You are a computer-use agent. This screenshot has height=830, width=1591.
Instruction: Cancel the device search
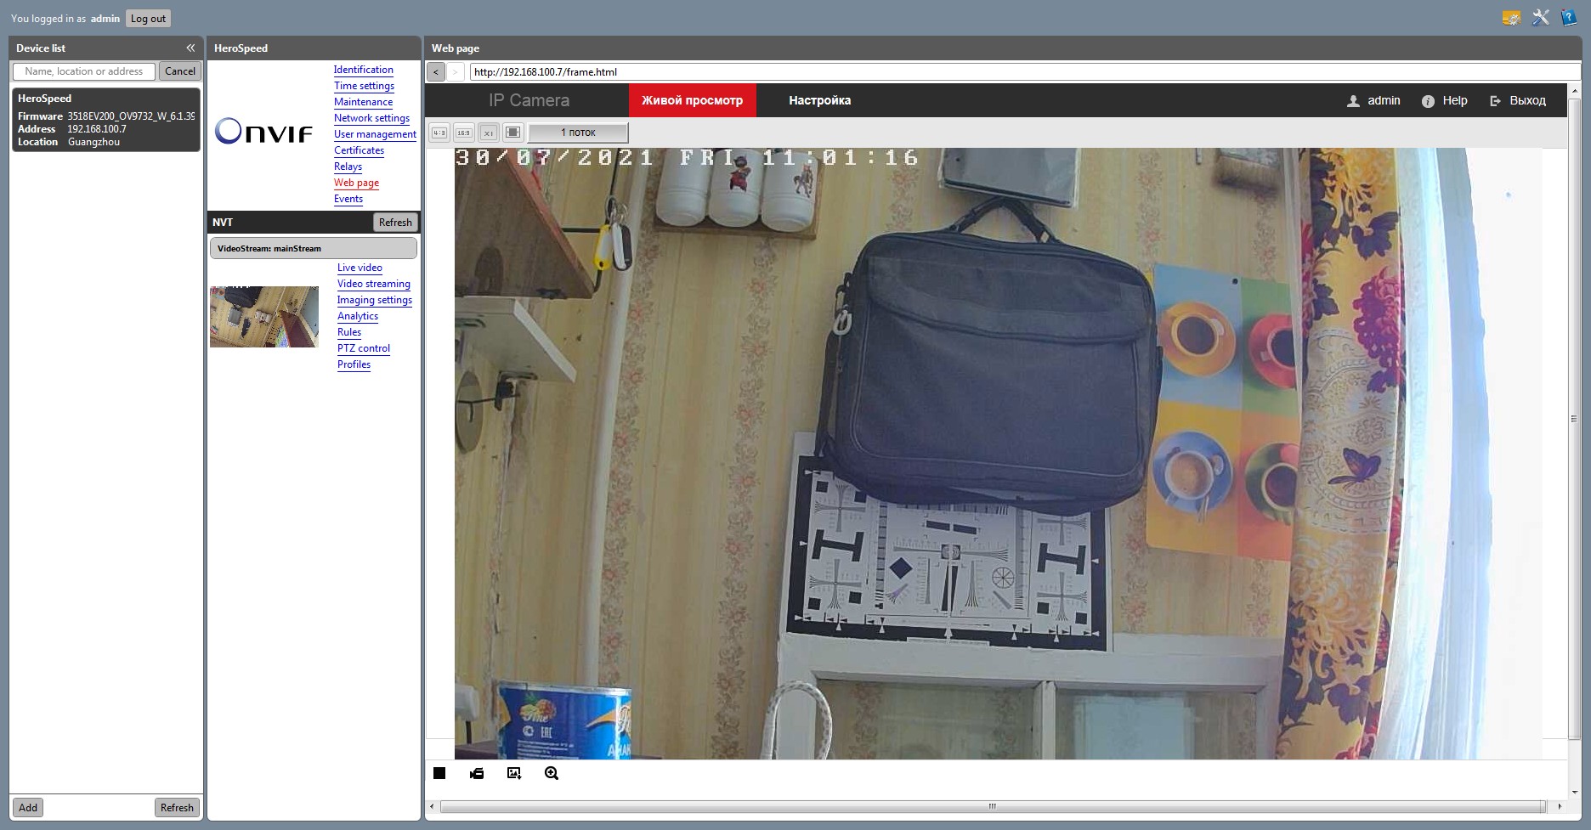pyautogui.click(x=180, y=71)
